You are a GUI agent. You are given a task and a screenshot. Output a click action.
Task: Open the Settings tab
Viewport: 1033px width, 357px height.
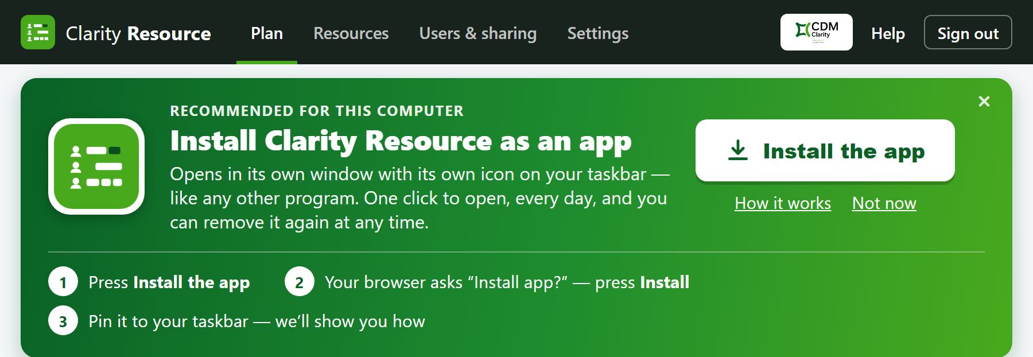pyautogui.click(x=598, y=33)
